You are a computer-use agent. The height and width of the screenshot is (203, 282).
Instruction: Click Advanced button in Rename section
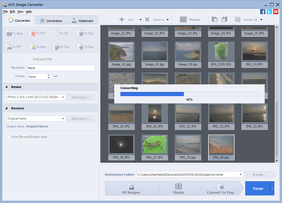(81, 118)
